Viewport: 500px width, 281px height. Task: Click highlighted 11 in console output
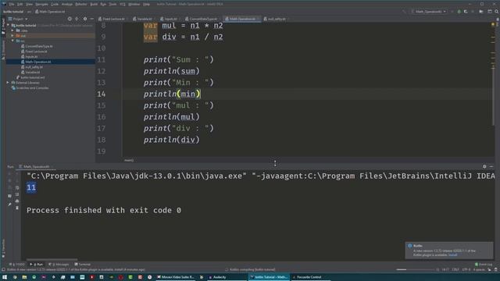pos(31,187)
